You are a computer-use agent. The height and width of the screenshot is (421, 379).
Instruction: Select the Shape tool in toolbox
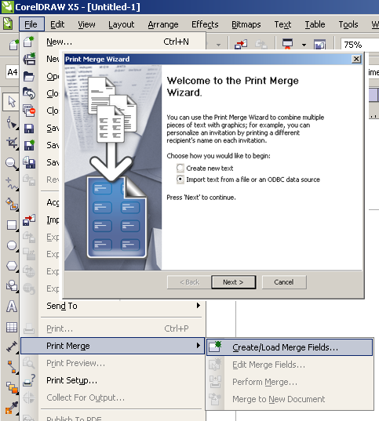click(x=11, y=123)
